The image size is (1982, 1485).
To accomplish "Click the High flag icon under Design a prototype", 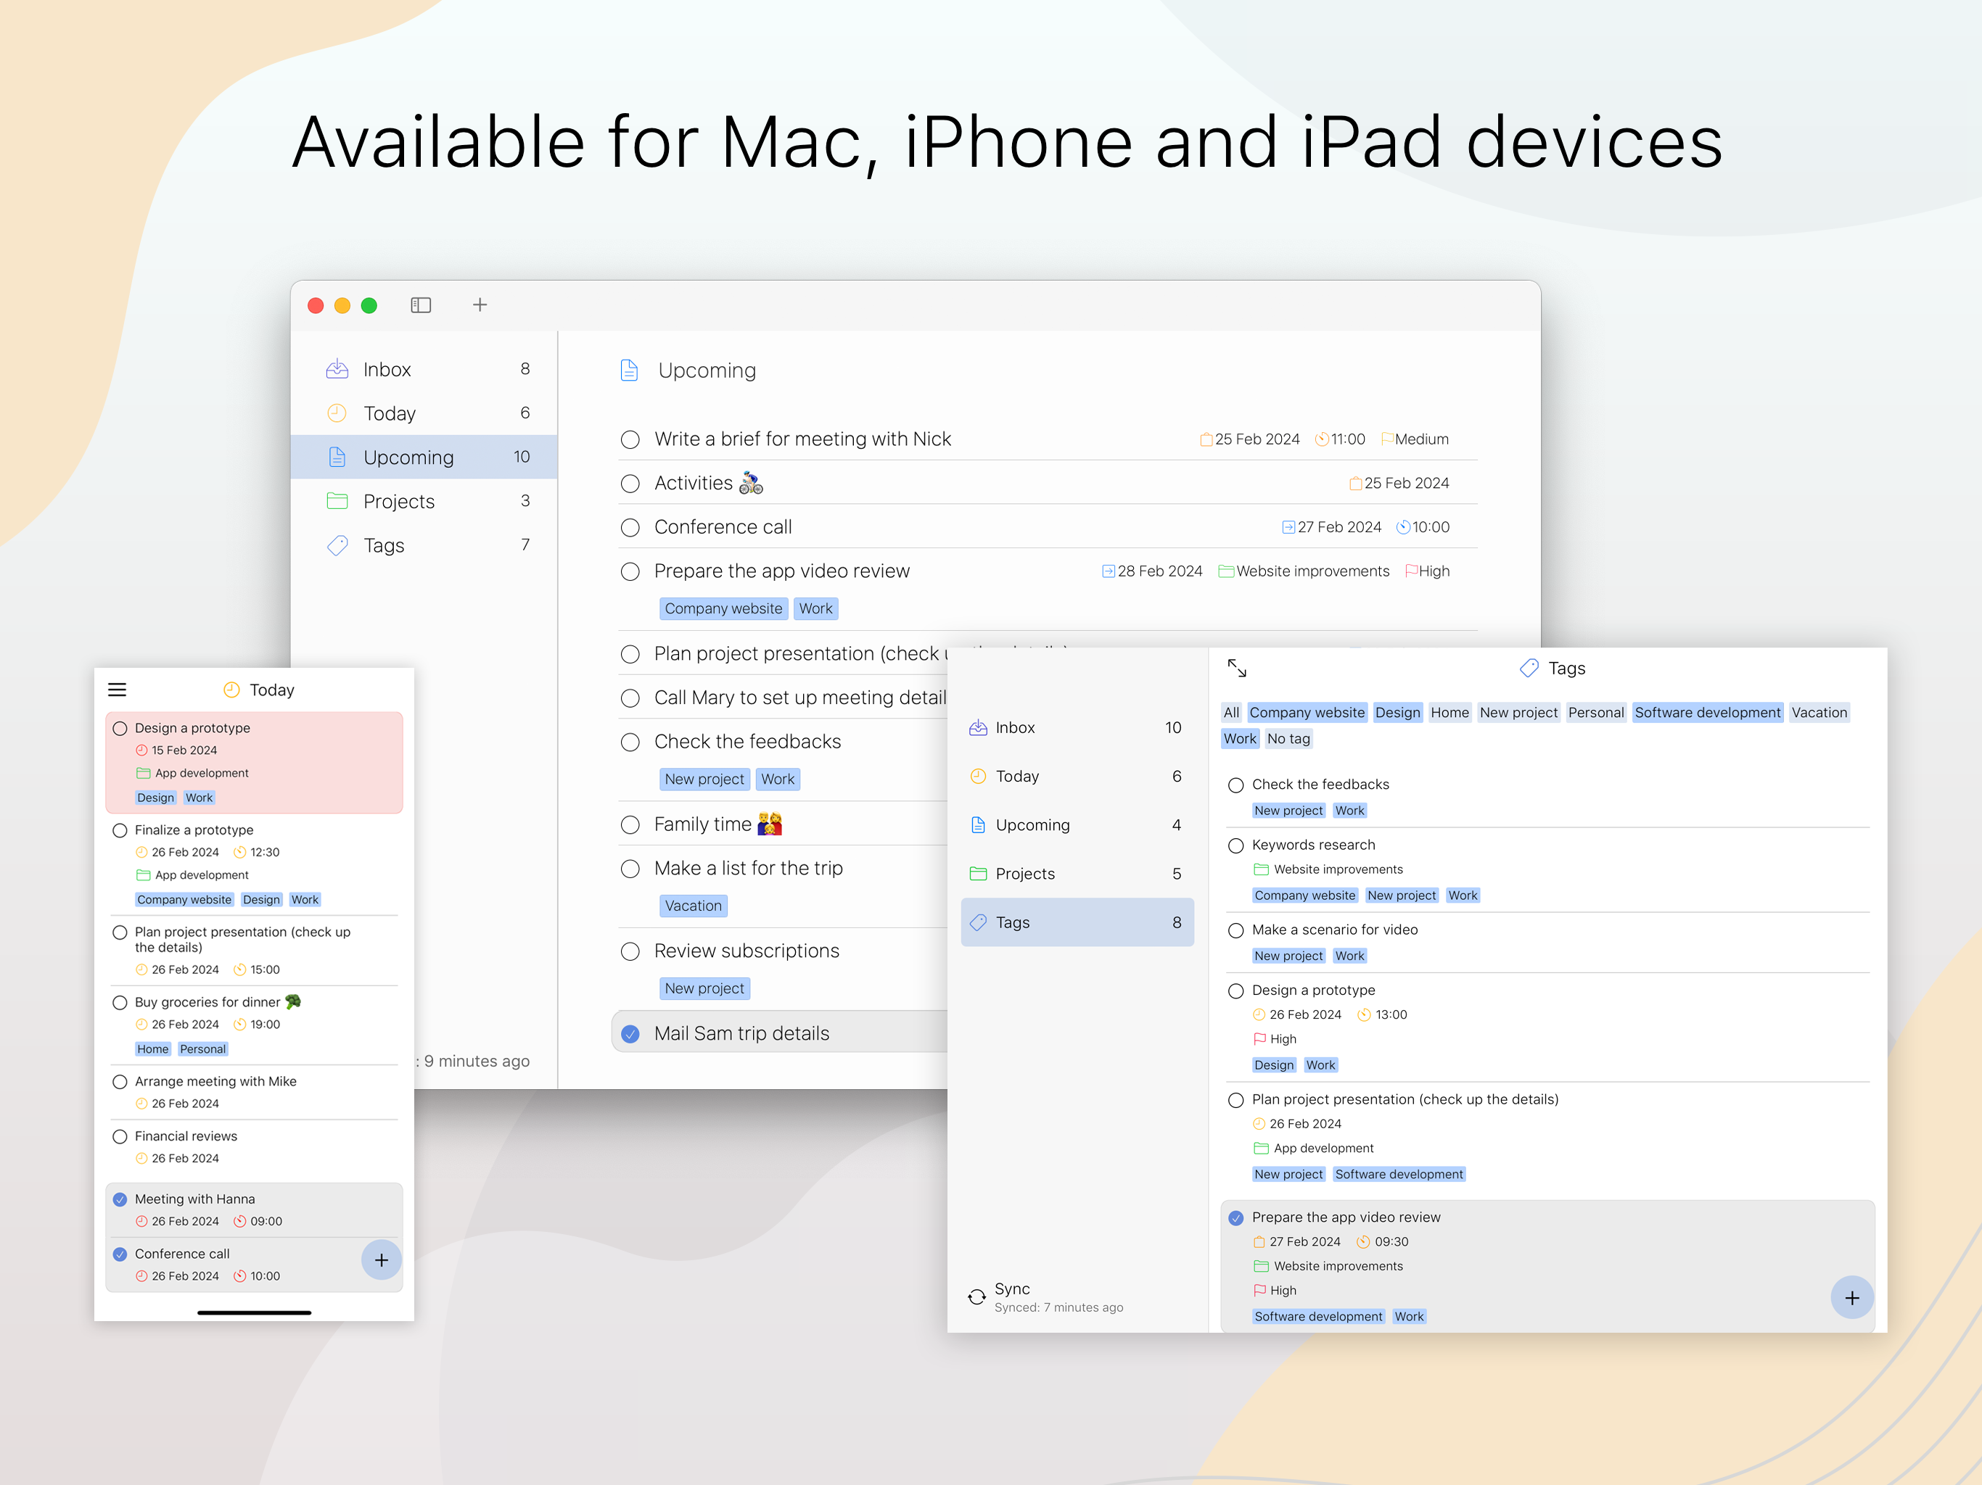I will 1260,1039.
